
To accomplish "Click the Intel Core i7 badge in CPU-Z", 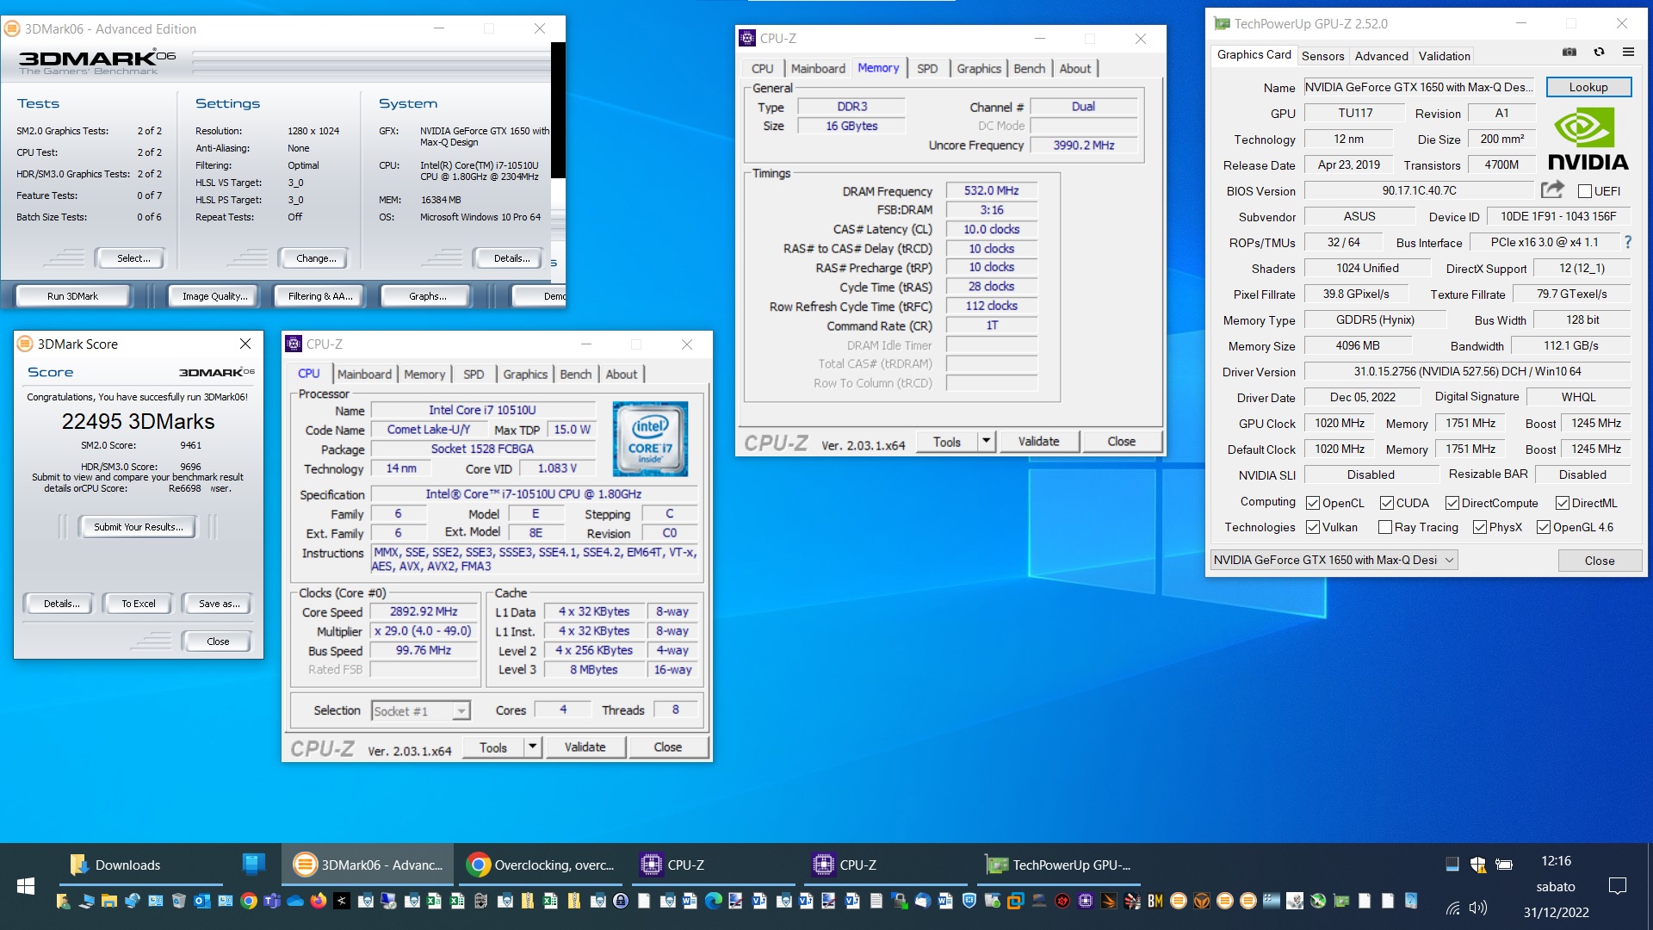I will (x=650, y=439).
